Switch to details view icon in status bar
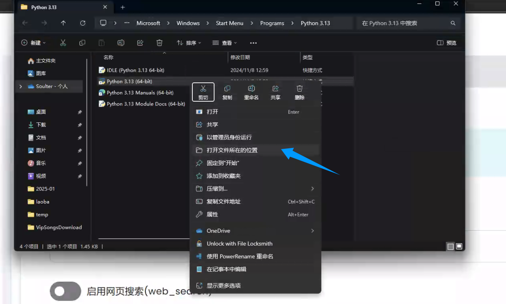Image resolution: width=506 pixels, height=304 pixels. 450,246
